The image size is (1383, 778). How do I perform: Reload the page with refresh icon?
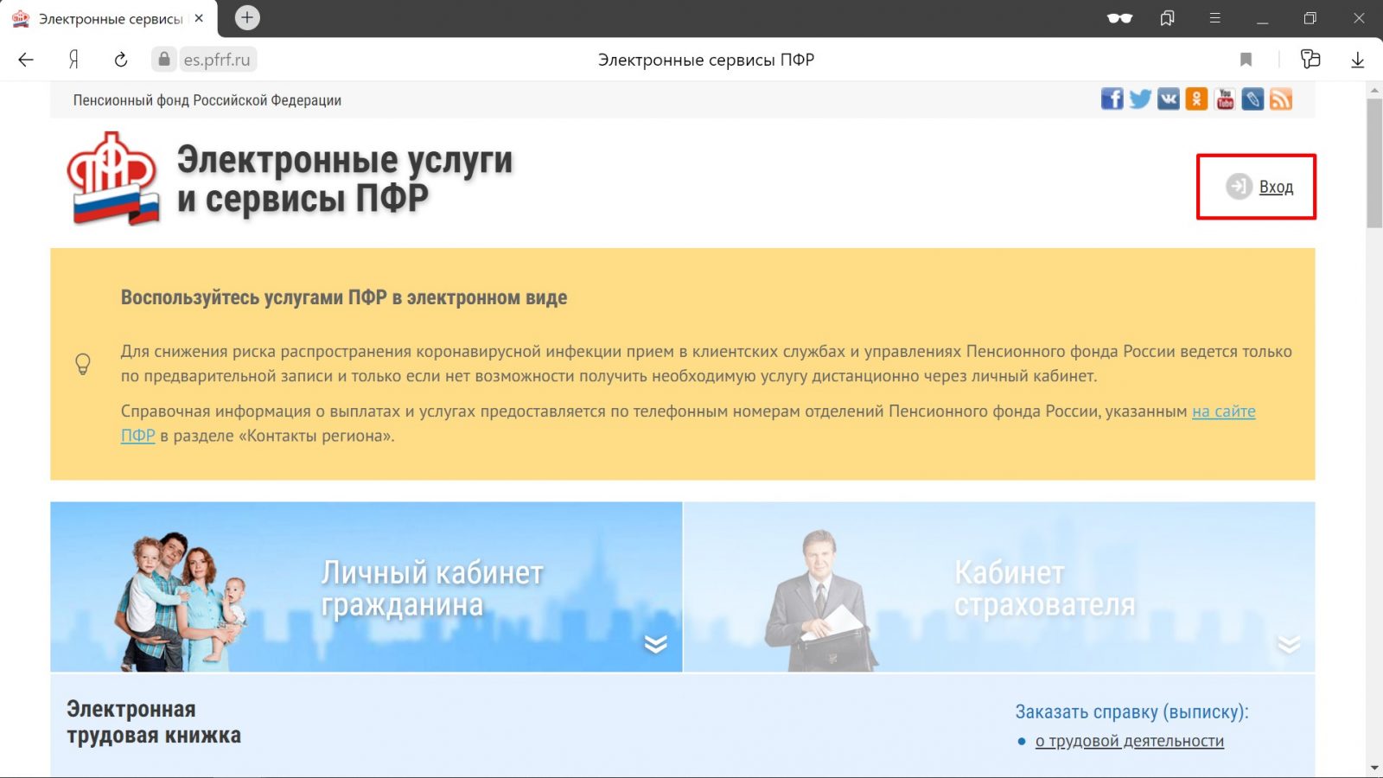121,60
